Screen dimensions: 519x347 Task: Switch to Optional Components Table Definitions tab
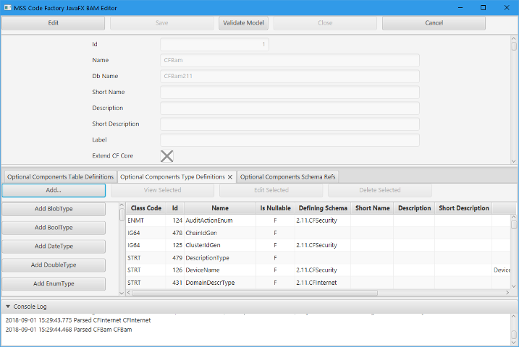(60, 176)
